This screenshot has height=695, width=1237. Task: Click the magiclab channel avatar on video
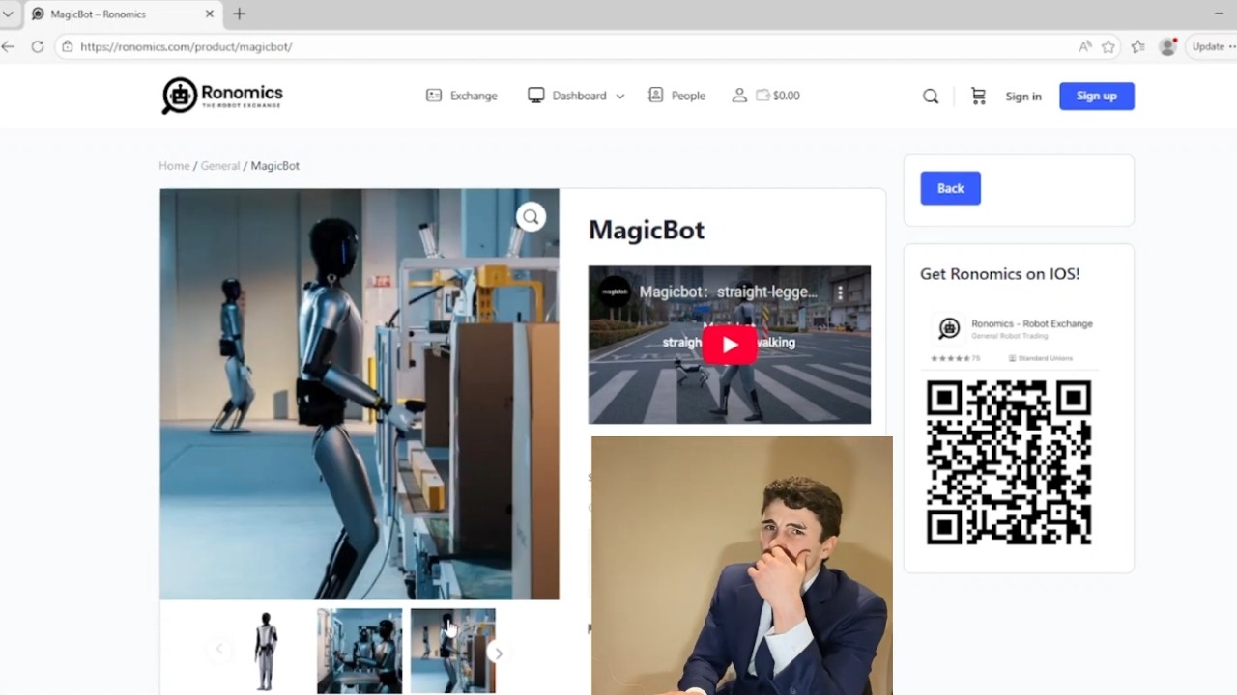pos(615,292)
